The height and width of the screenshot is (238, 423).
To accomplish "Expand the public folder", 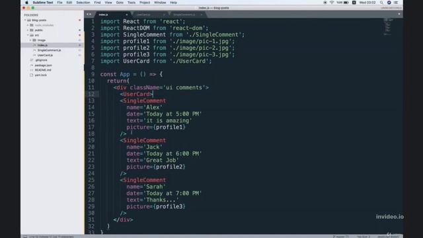I will [28, 30].
